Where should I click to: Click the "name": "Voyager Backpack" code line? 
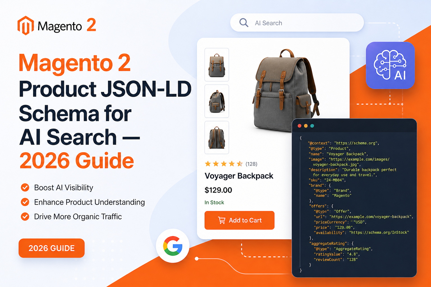(x=338, y=154)
